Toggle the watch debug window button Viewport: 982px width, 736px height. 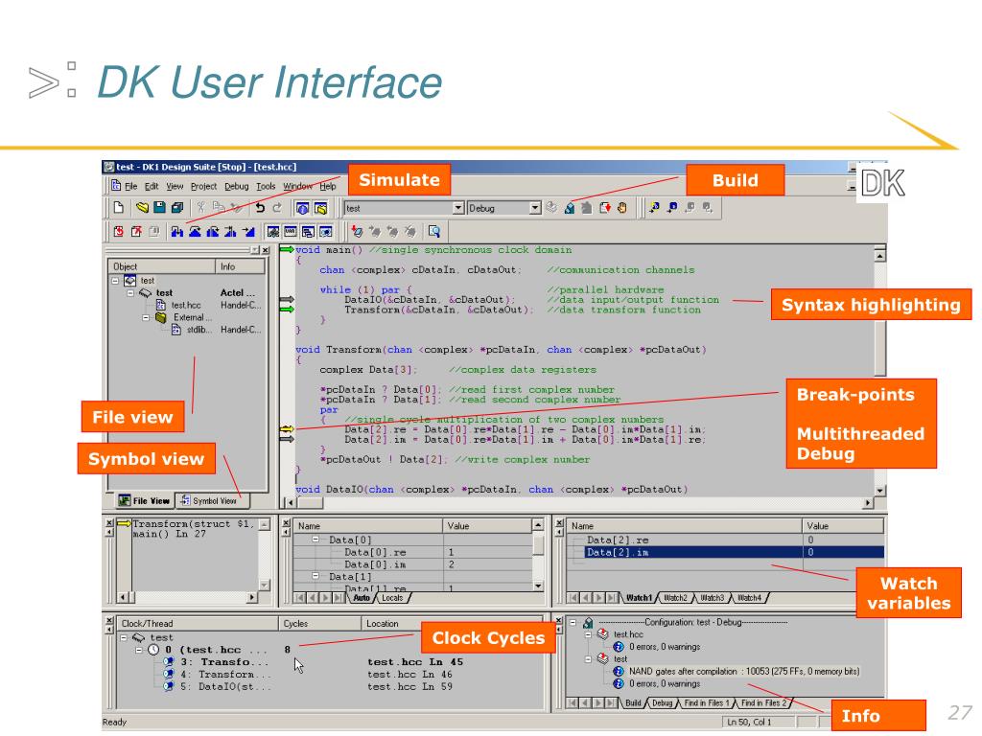273,232
